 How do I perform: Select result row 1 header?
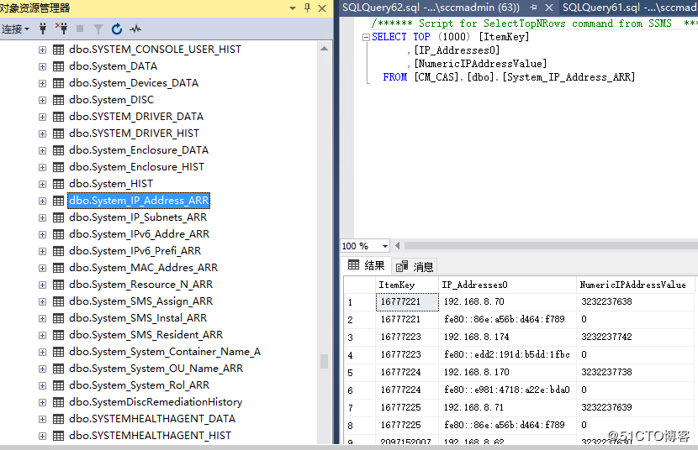pyautogui.click(x=360, y=302)
